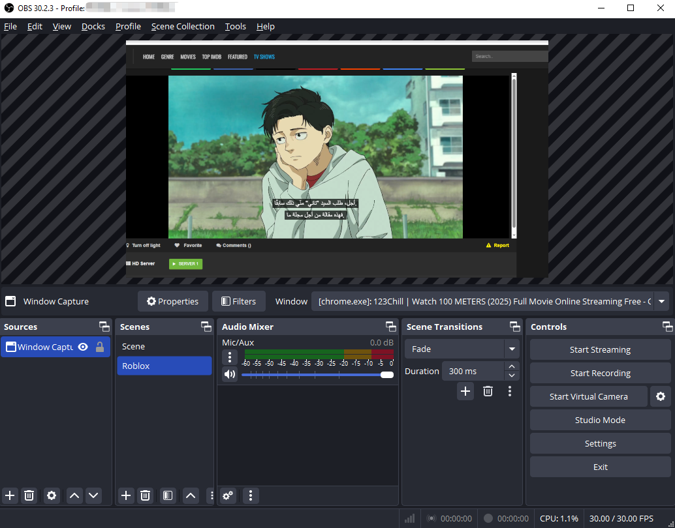Open scene filters icon in Scenes toolbar
The width and height of the screenshot is (675, 528).
[168, 495]
